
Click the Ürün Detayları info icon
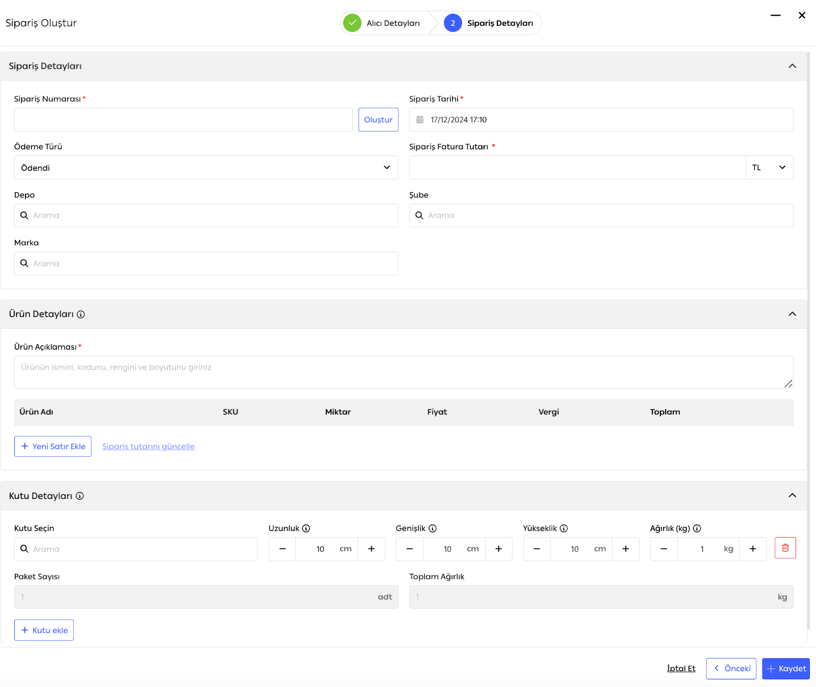81,314
